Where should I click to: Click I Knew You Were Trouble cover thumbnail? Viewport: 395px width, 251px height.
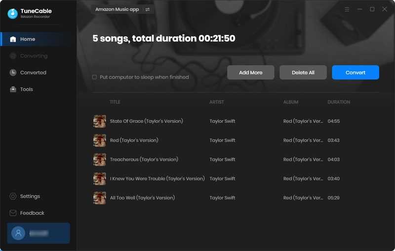100,179
